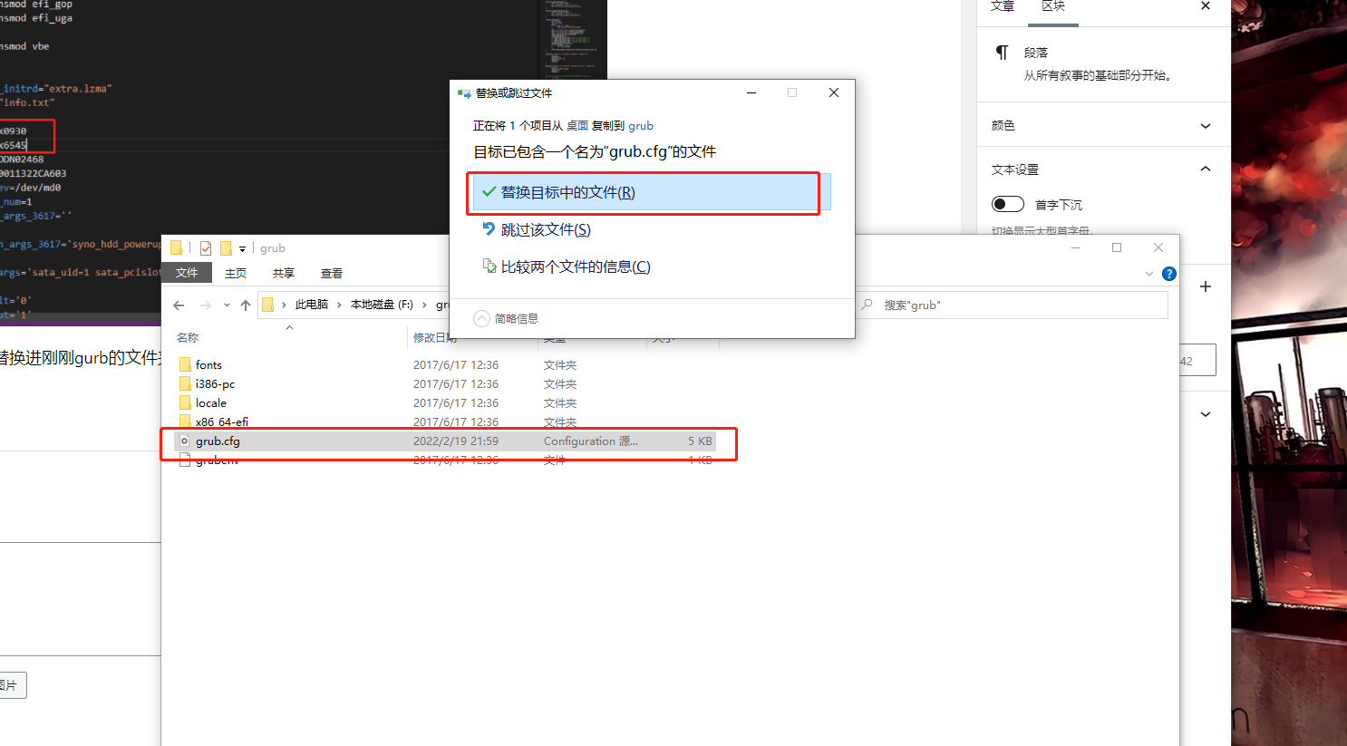Open the 查看 tab in Explorer ribbon
1347x746 pixels.
[332, 273]
